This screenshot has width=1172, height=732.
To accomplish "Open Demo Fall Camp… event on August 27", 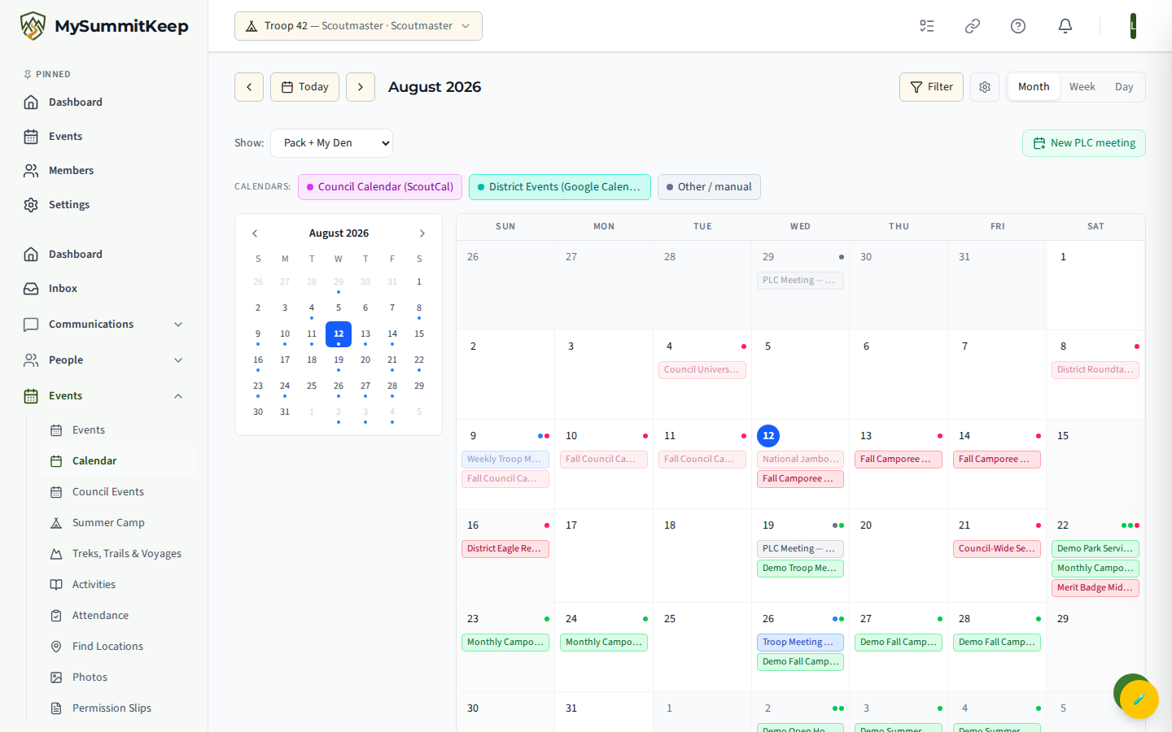I will pyautogui.click(x=899, y=643).
